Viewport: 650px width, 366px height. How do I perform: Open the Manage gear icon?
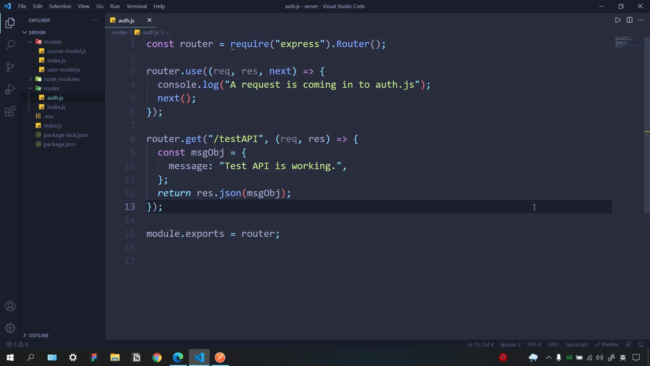coord(10,328)
